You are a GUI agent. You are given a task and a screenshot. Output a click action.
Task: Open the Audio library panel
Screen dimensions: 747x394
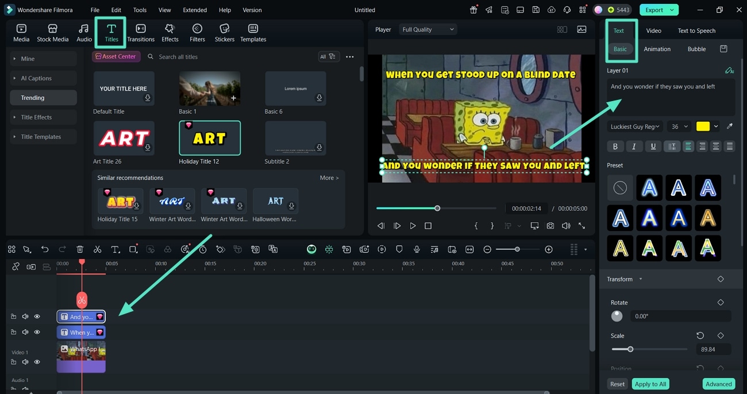point(84,33)
